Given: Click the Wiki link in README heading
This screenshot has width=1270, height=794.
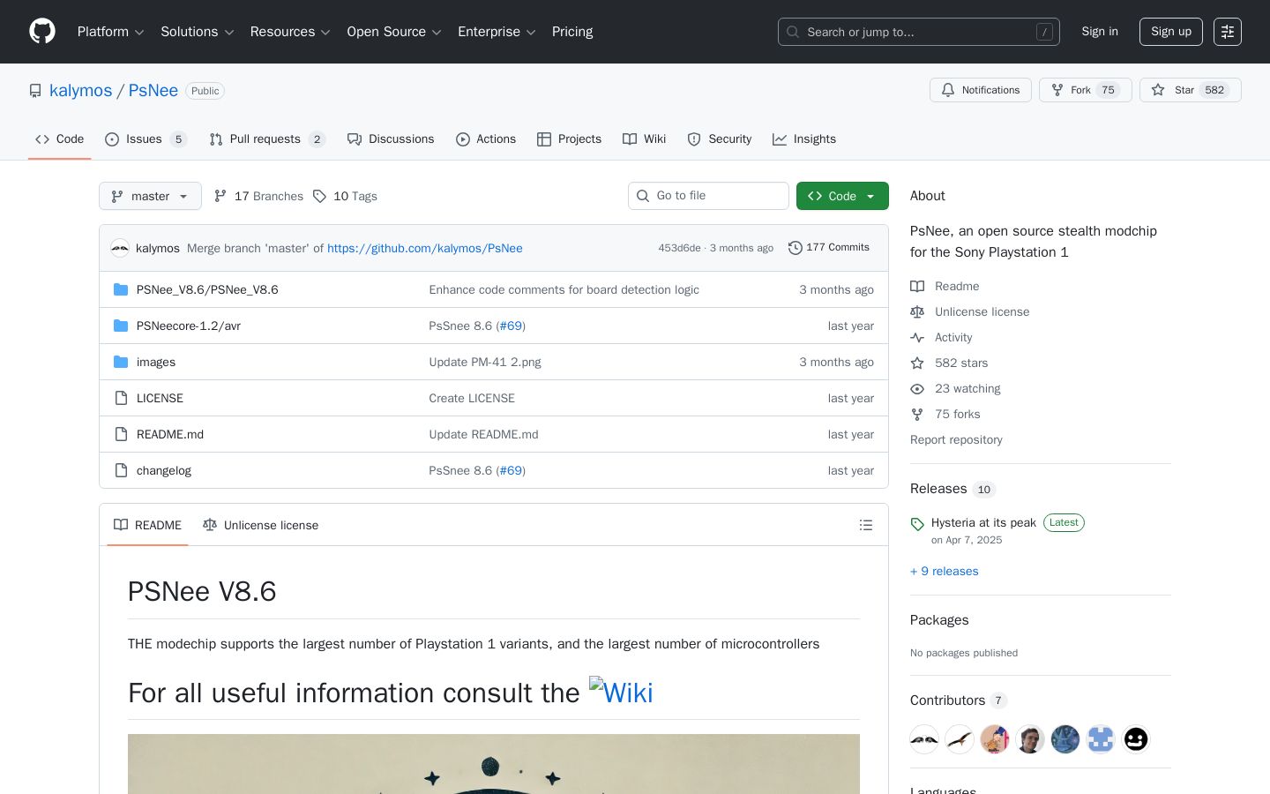Looking at the screenshot, I should coord(621,693).
